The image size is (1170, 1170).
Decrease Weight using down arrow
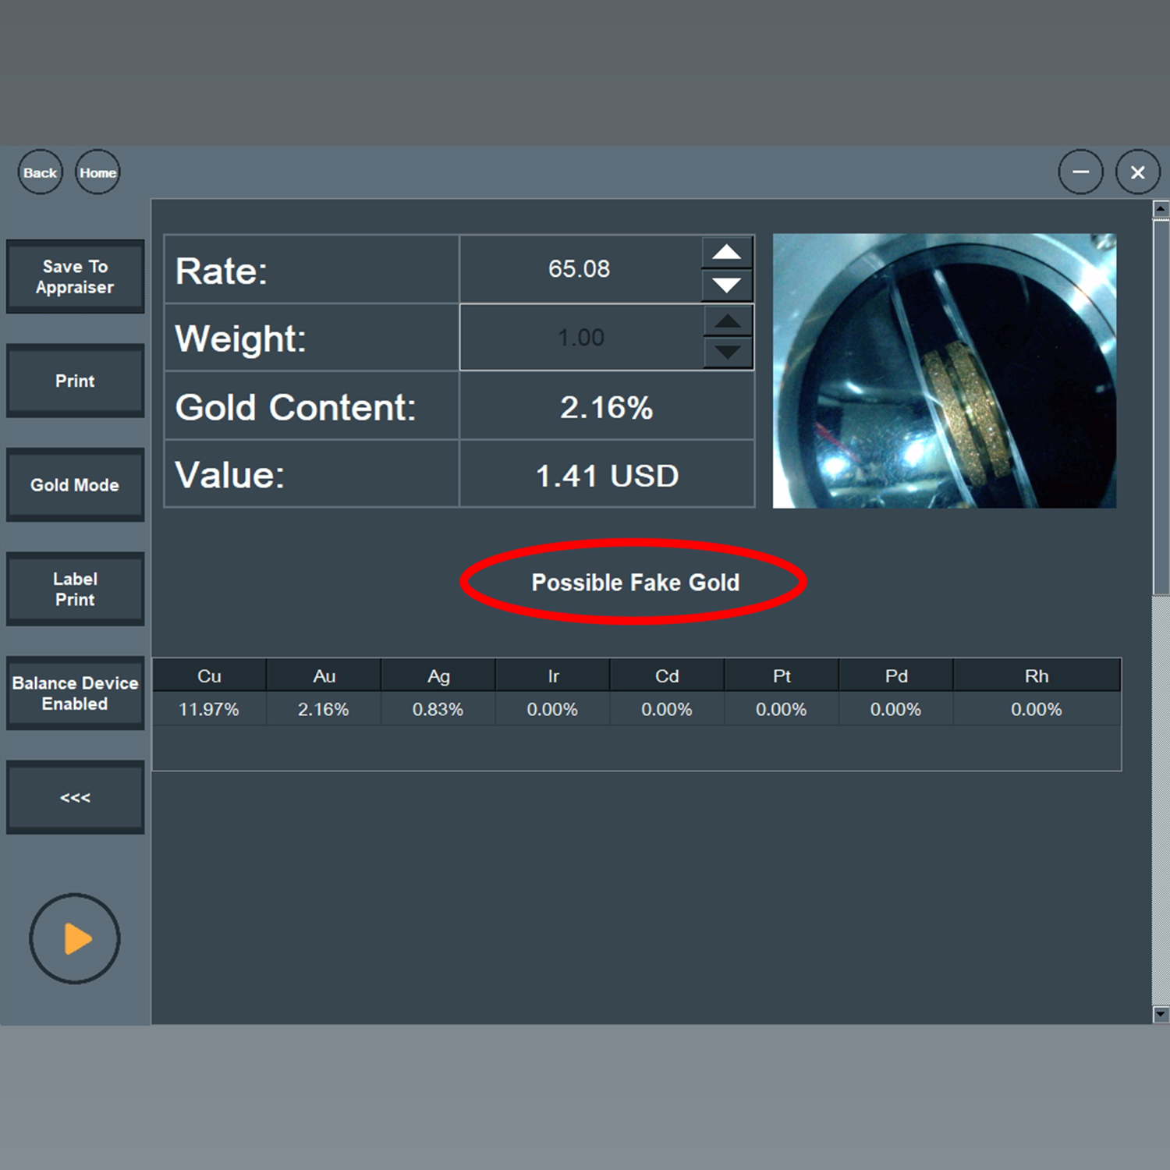coord(728,353)
